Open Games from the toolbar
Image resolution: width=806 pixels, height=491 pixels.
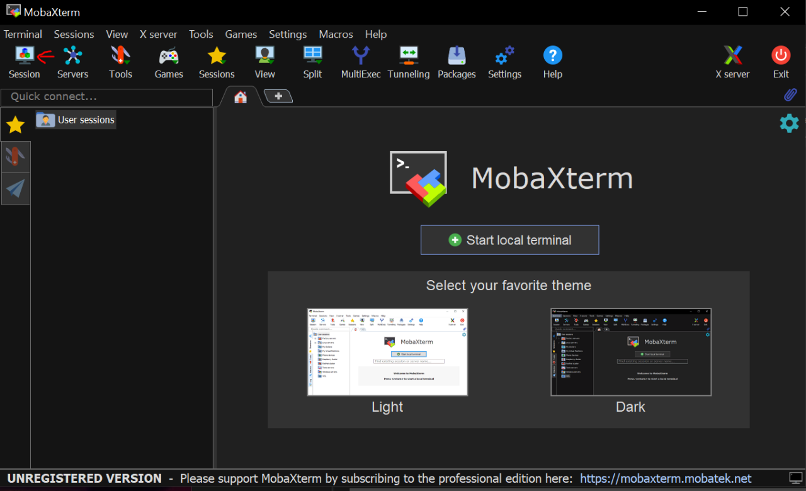click(168, 60)
